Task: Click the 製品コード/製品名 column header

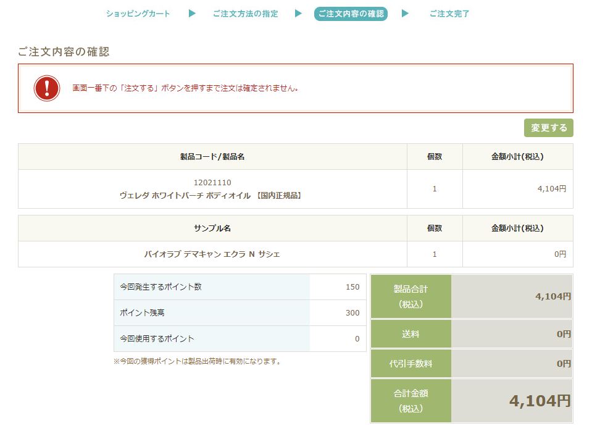Action: [212, 156]
